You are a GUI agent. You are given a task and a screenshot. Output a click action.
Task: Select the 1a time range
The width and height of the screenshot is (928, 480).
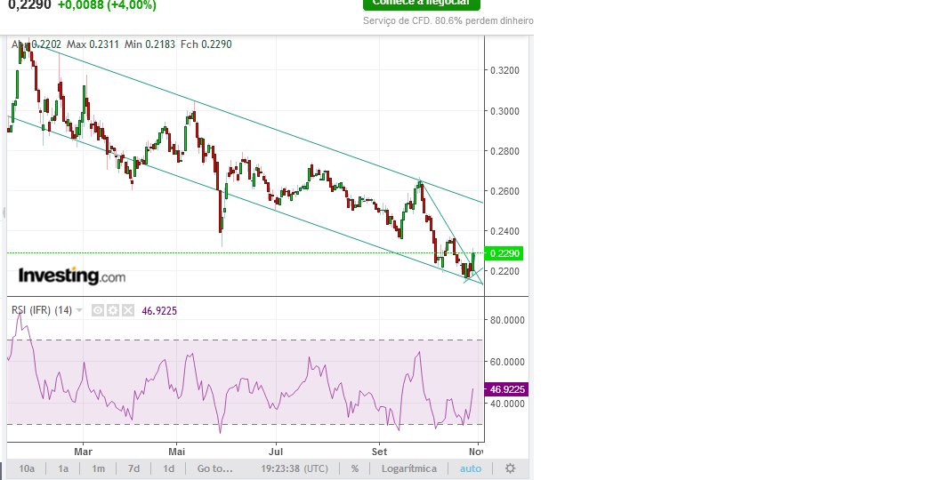click(63, 468)
